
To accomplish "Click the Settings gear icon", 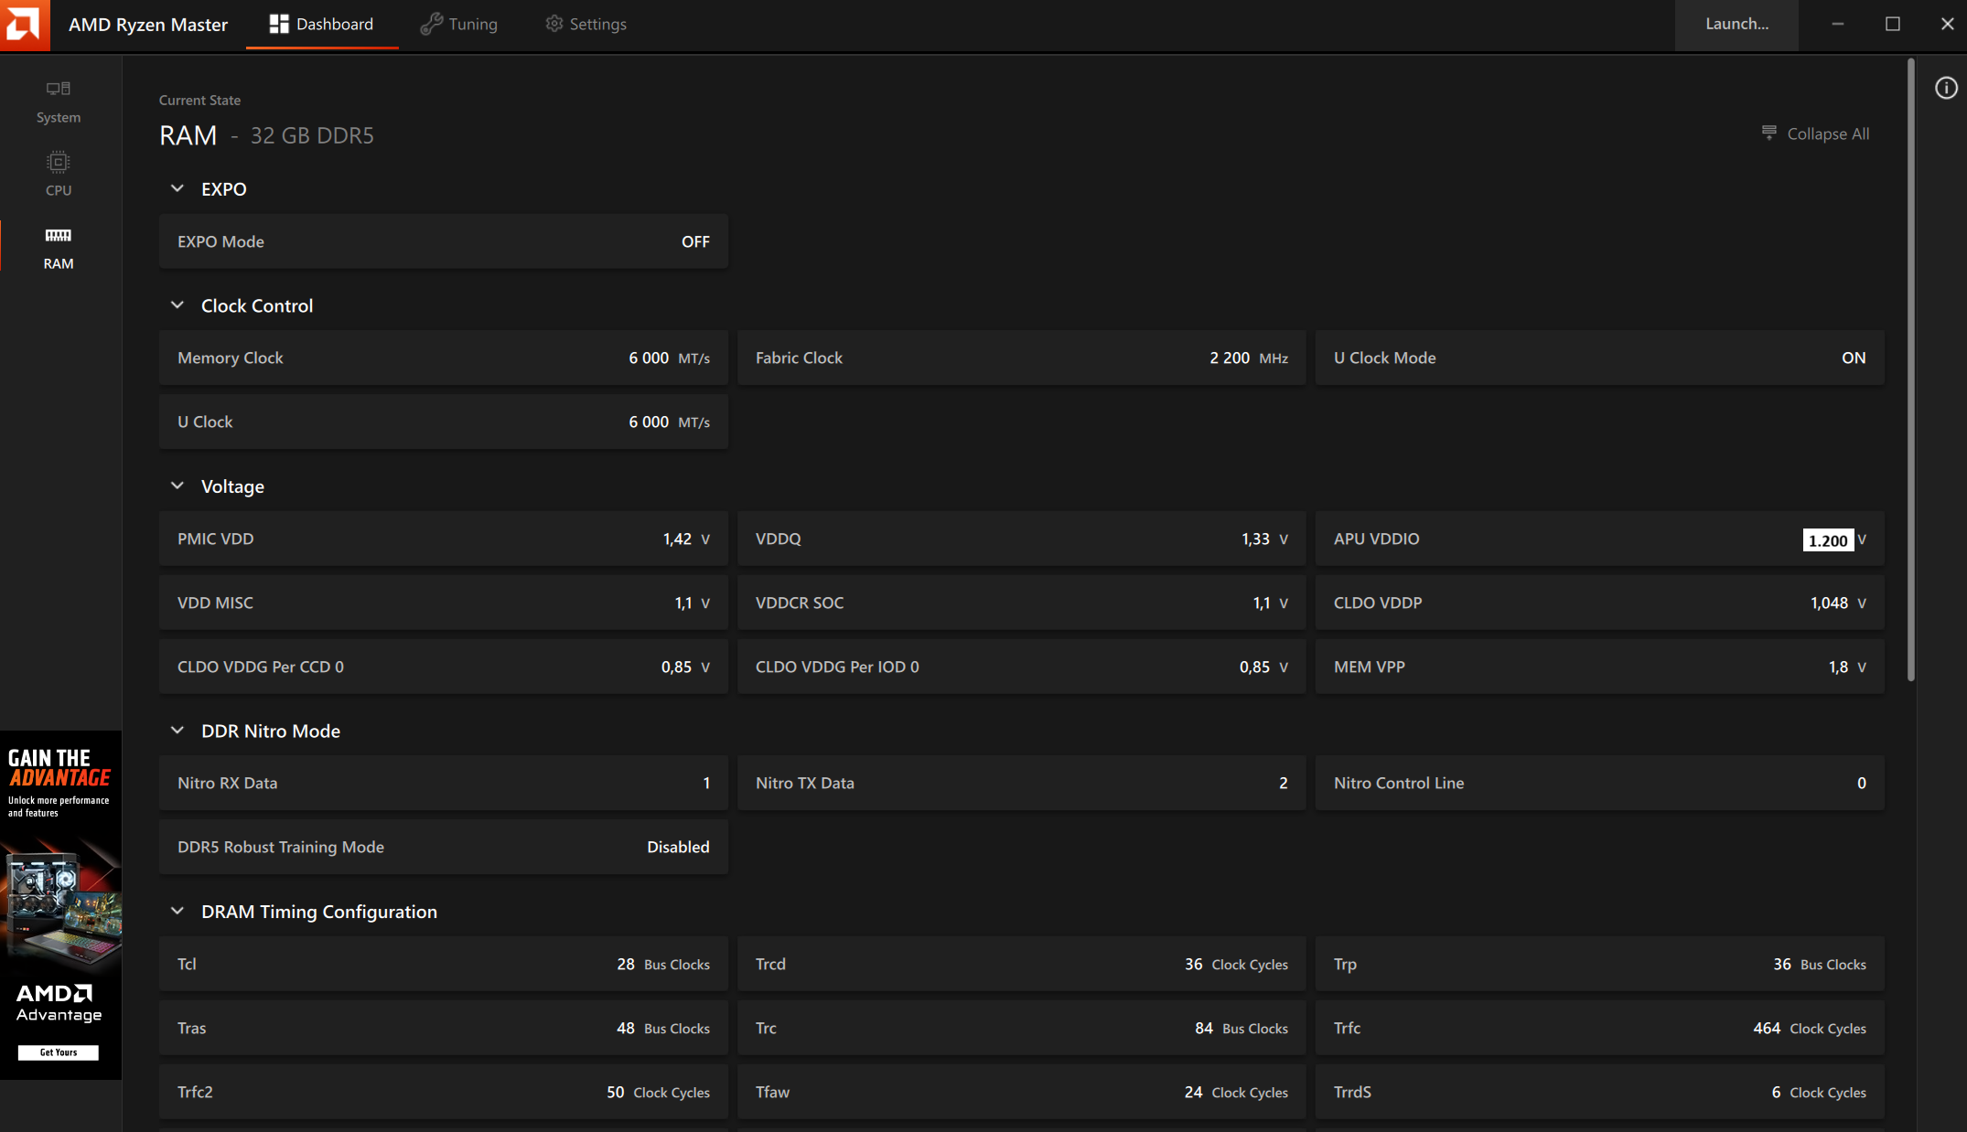I will point(554,24).
